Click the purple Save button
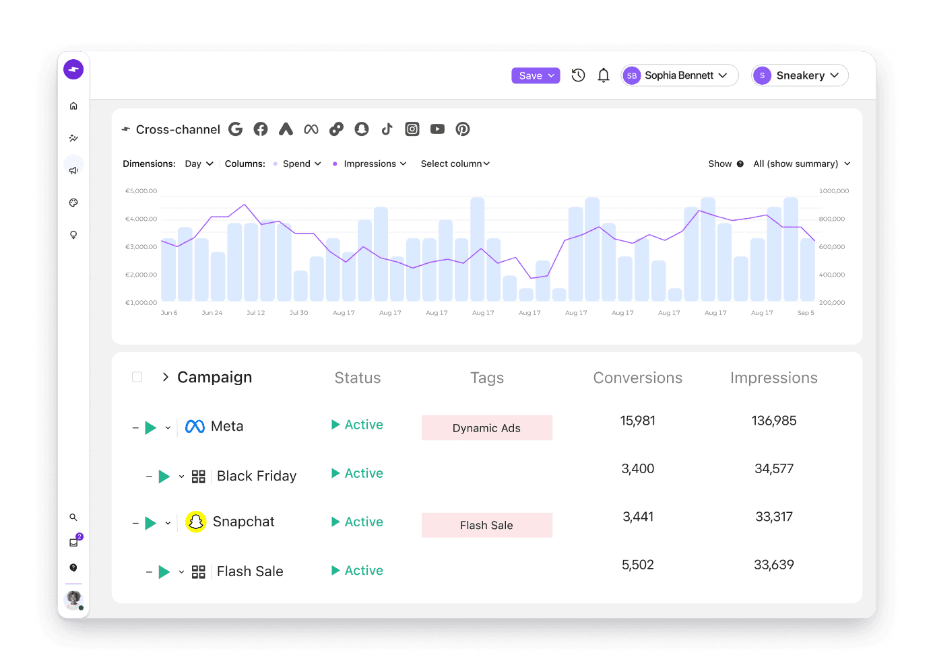Image resolution: width=933 pixels, height=669 pixels. tap(536, 75)
